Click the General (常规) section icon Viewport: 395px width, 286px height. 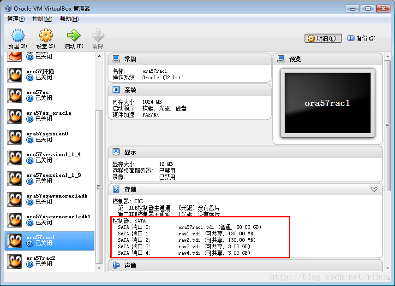116,59
